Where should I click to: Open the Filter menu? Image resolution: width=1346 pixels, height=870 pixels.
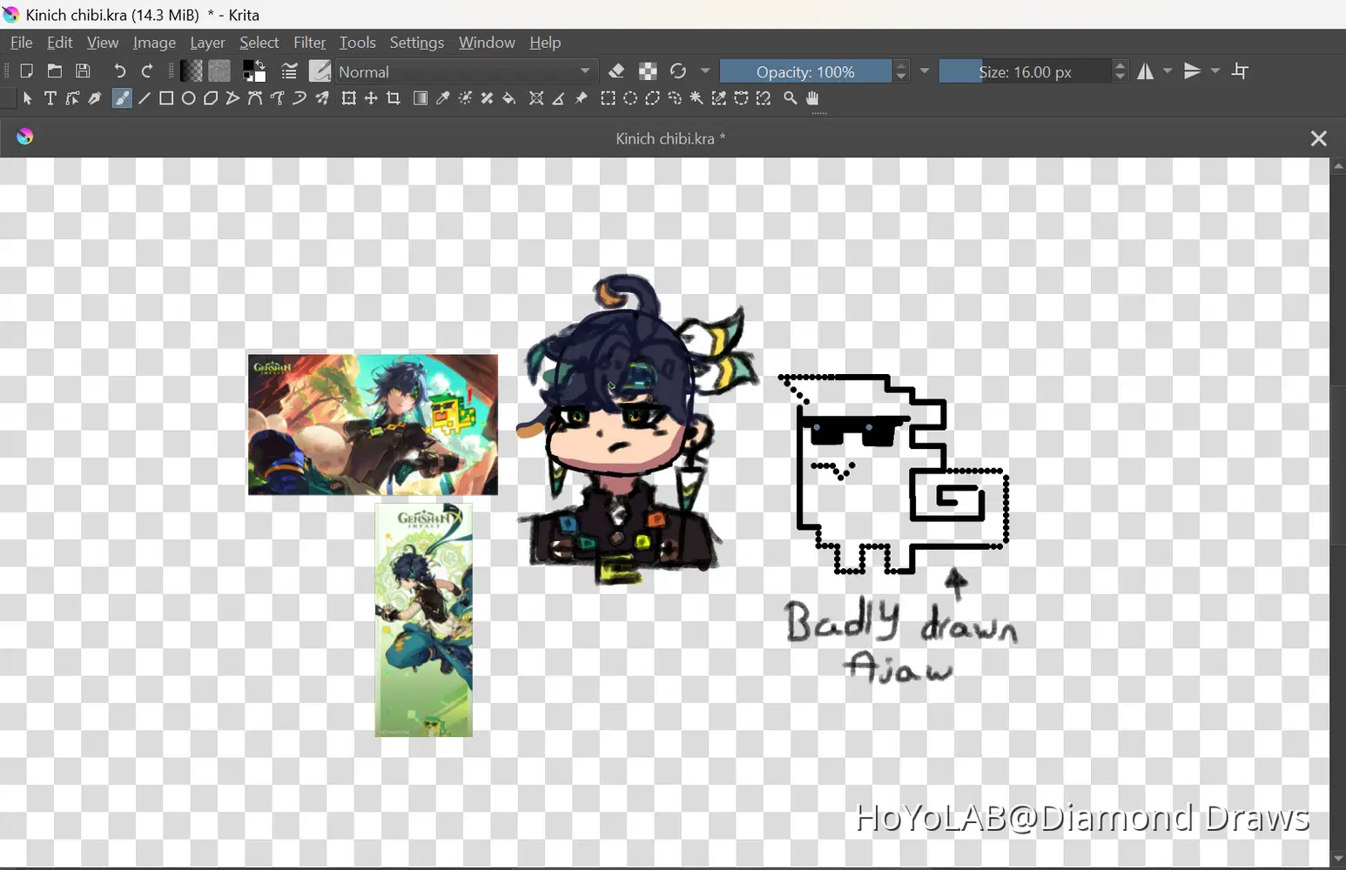point(310,42)
